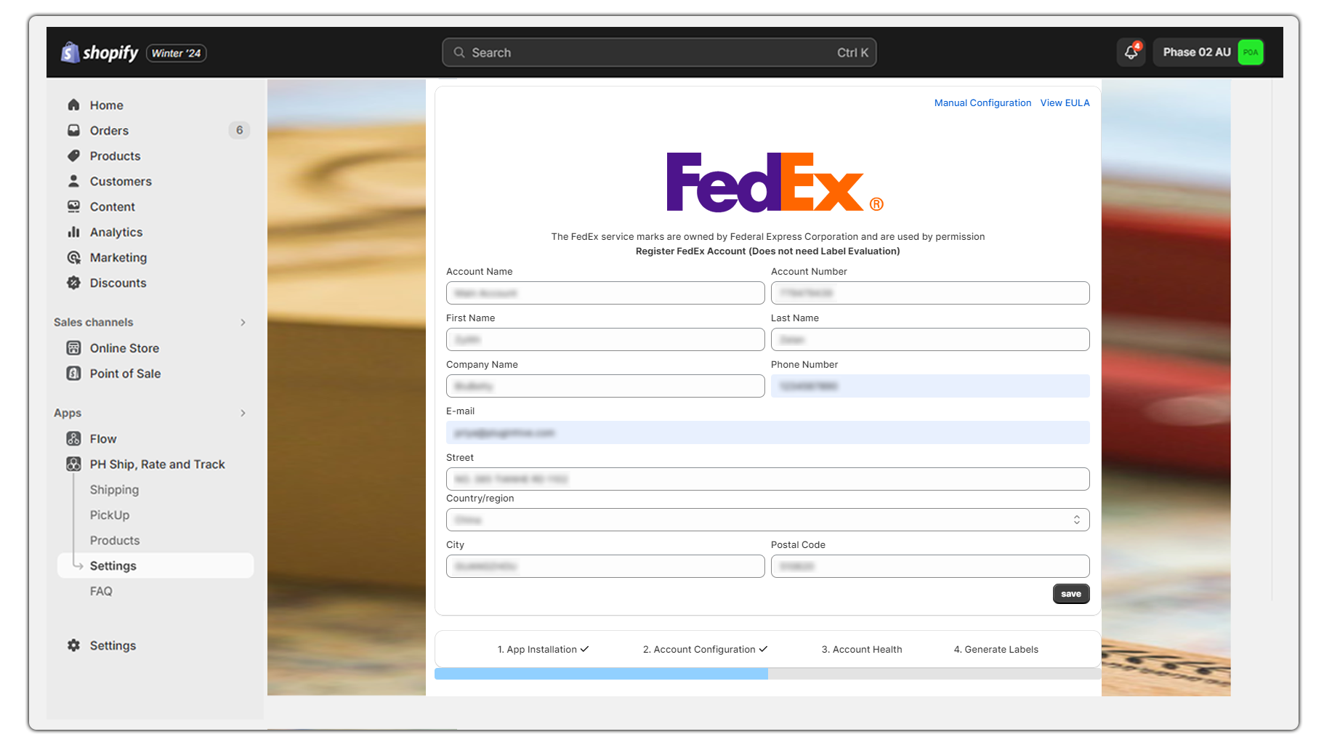Click the First Name field
Image resolution: width=1324 pixels, height=745 pixels.
pyautogui.click(x=605, y=339)
